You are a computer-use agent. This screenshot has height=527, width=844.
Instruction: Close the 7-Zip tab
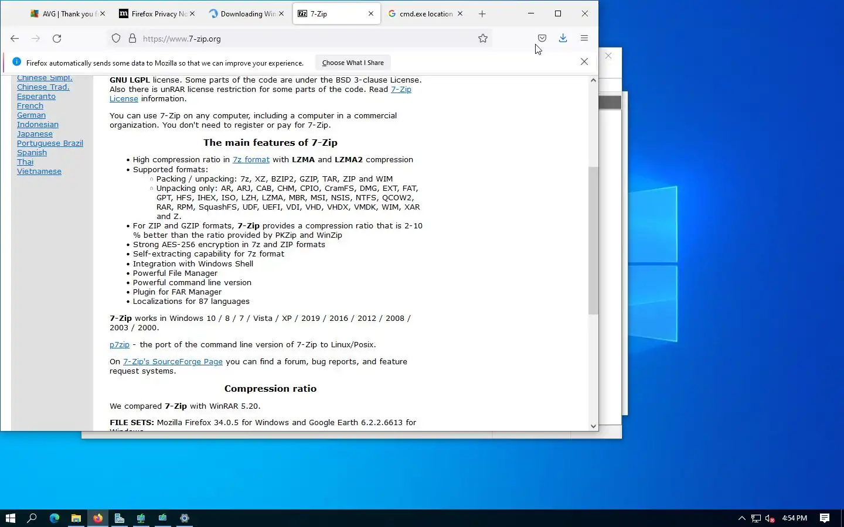pyautogui.click(x=371, y=13)
